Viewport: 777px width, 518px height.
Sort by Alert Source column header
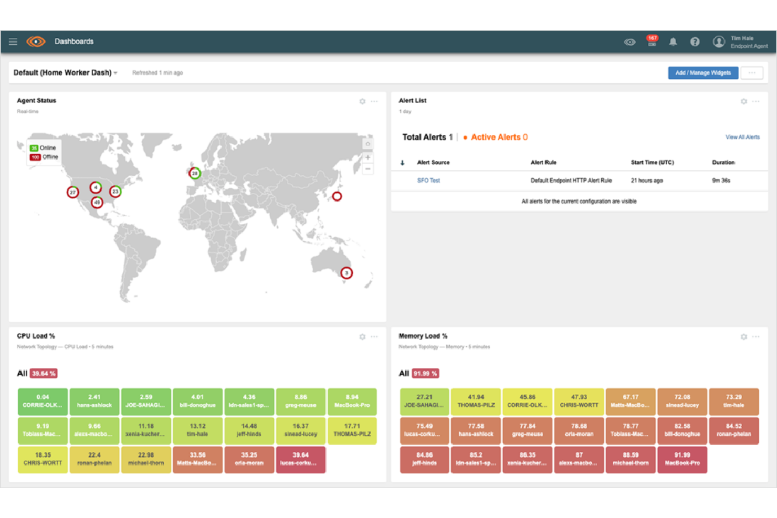click(x=433, y=163)
